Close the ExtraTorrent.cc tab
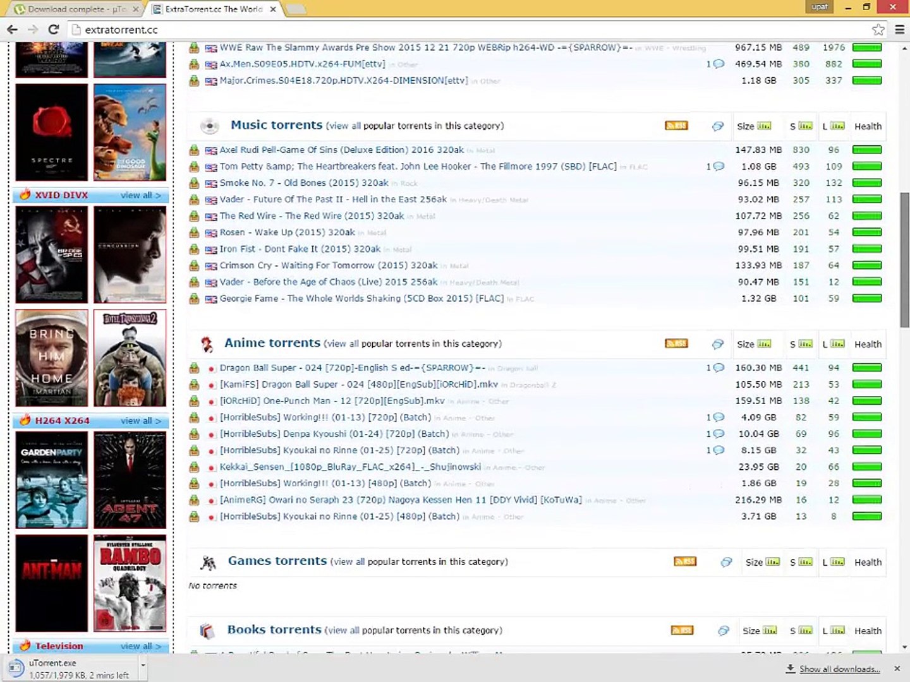 [x=273, y=9]
